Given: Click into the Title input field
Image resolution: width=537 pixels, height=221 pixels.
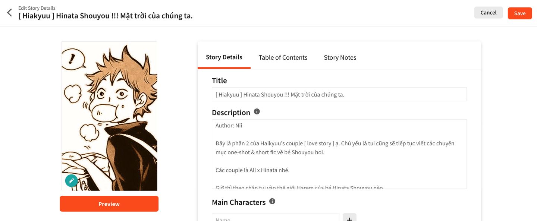Looking at the screenshot, I should tap(339, 94).
